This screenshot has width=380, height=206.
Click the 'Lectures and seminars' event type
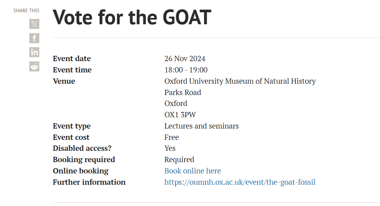pos(201,126)
